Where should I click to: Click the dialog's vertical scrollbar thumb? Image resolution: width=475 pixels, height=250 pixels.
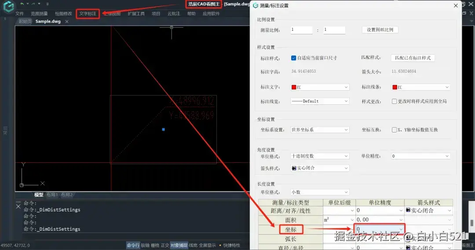click(x=471, y=223)
